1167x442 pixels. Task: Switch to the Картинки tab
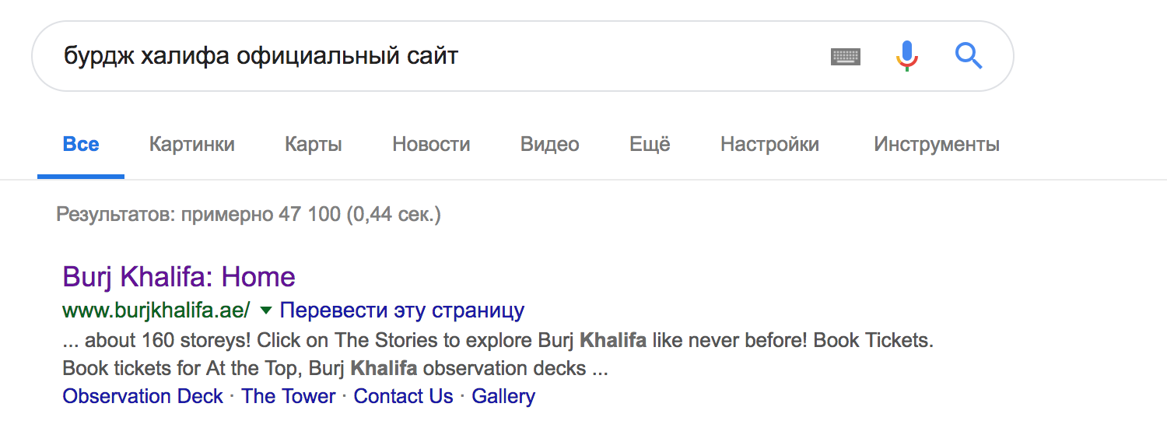(x=192, y=145)
